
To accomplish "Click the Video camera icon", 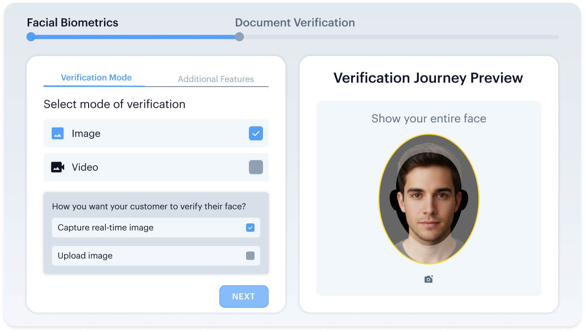I will click(x=58, y=167).
